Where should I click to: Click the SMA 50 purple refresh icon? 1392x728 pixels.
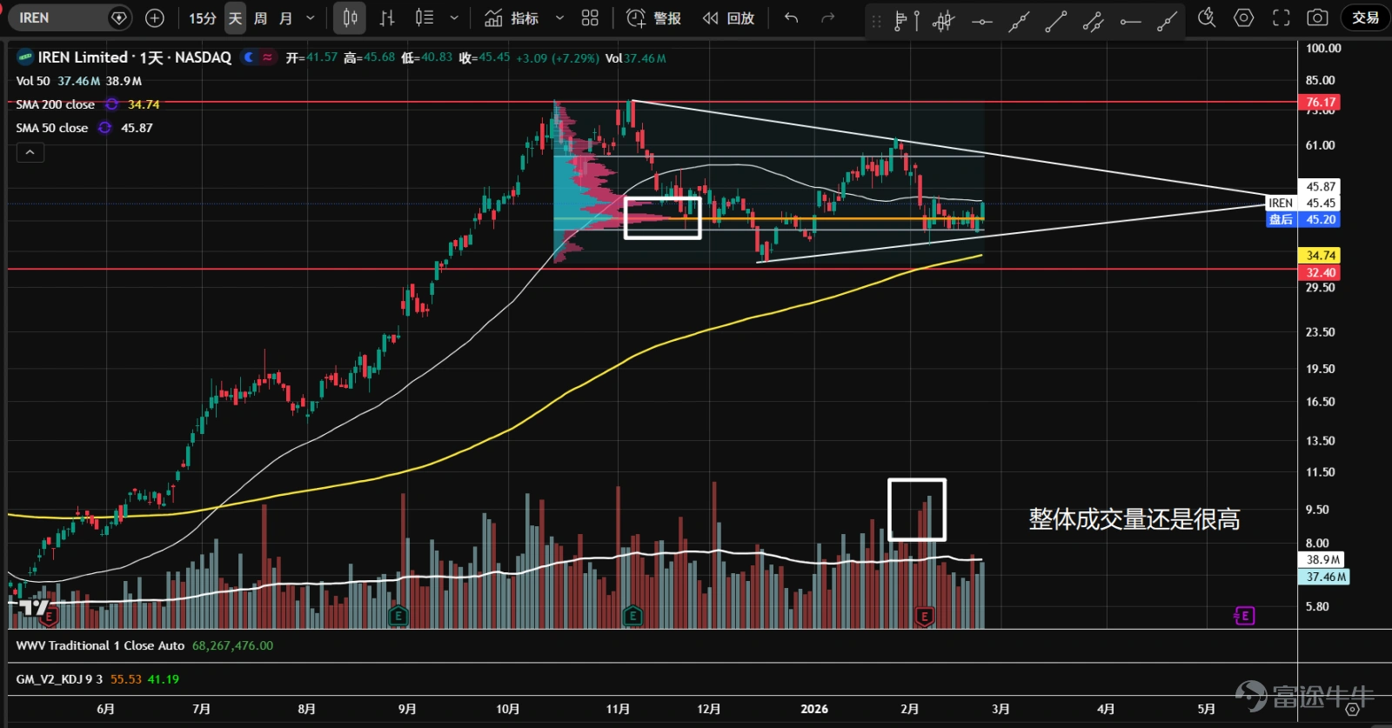tap(105, 128)
